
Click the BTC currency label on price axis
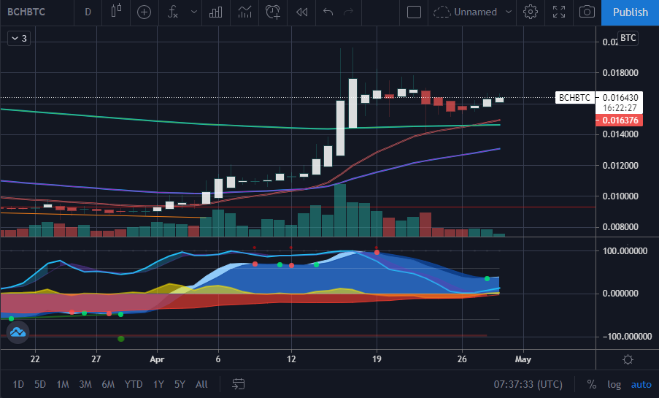628,38
